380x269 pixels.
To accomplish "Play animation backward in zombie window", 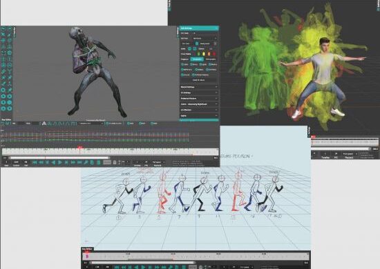I will pyautogui.click(x=54, y=162).
